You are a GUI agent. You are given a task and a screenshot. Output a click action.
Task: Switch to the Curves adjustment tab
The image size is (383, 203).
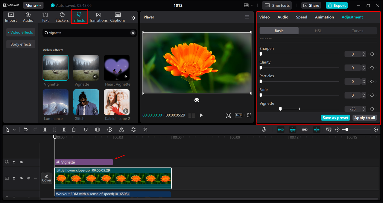(x=357, y=31)
